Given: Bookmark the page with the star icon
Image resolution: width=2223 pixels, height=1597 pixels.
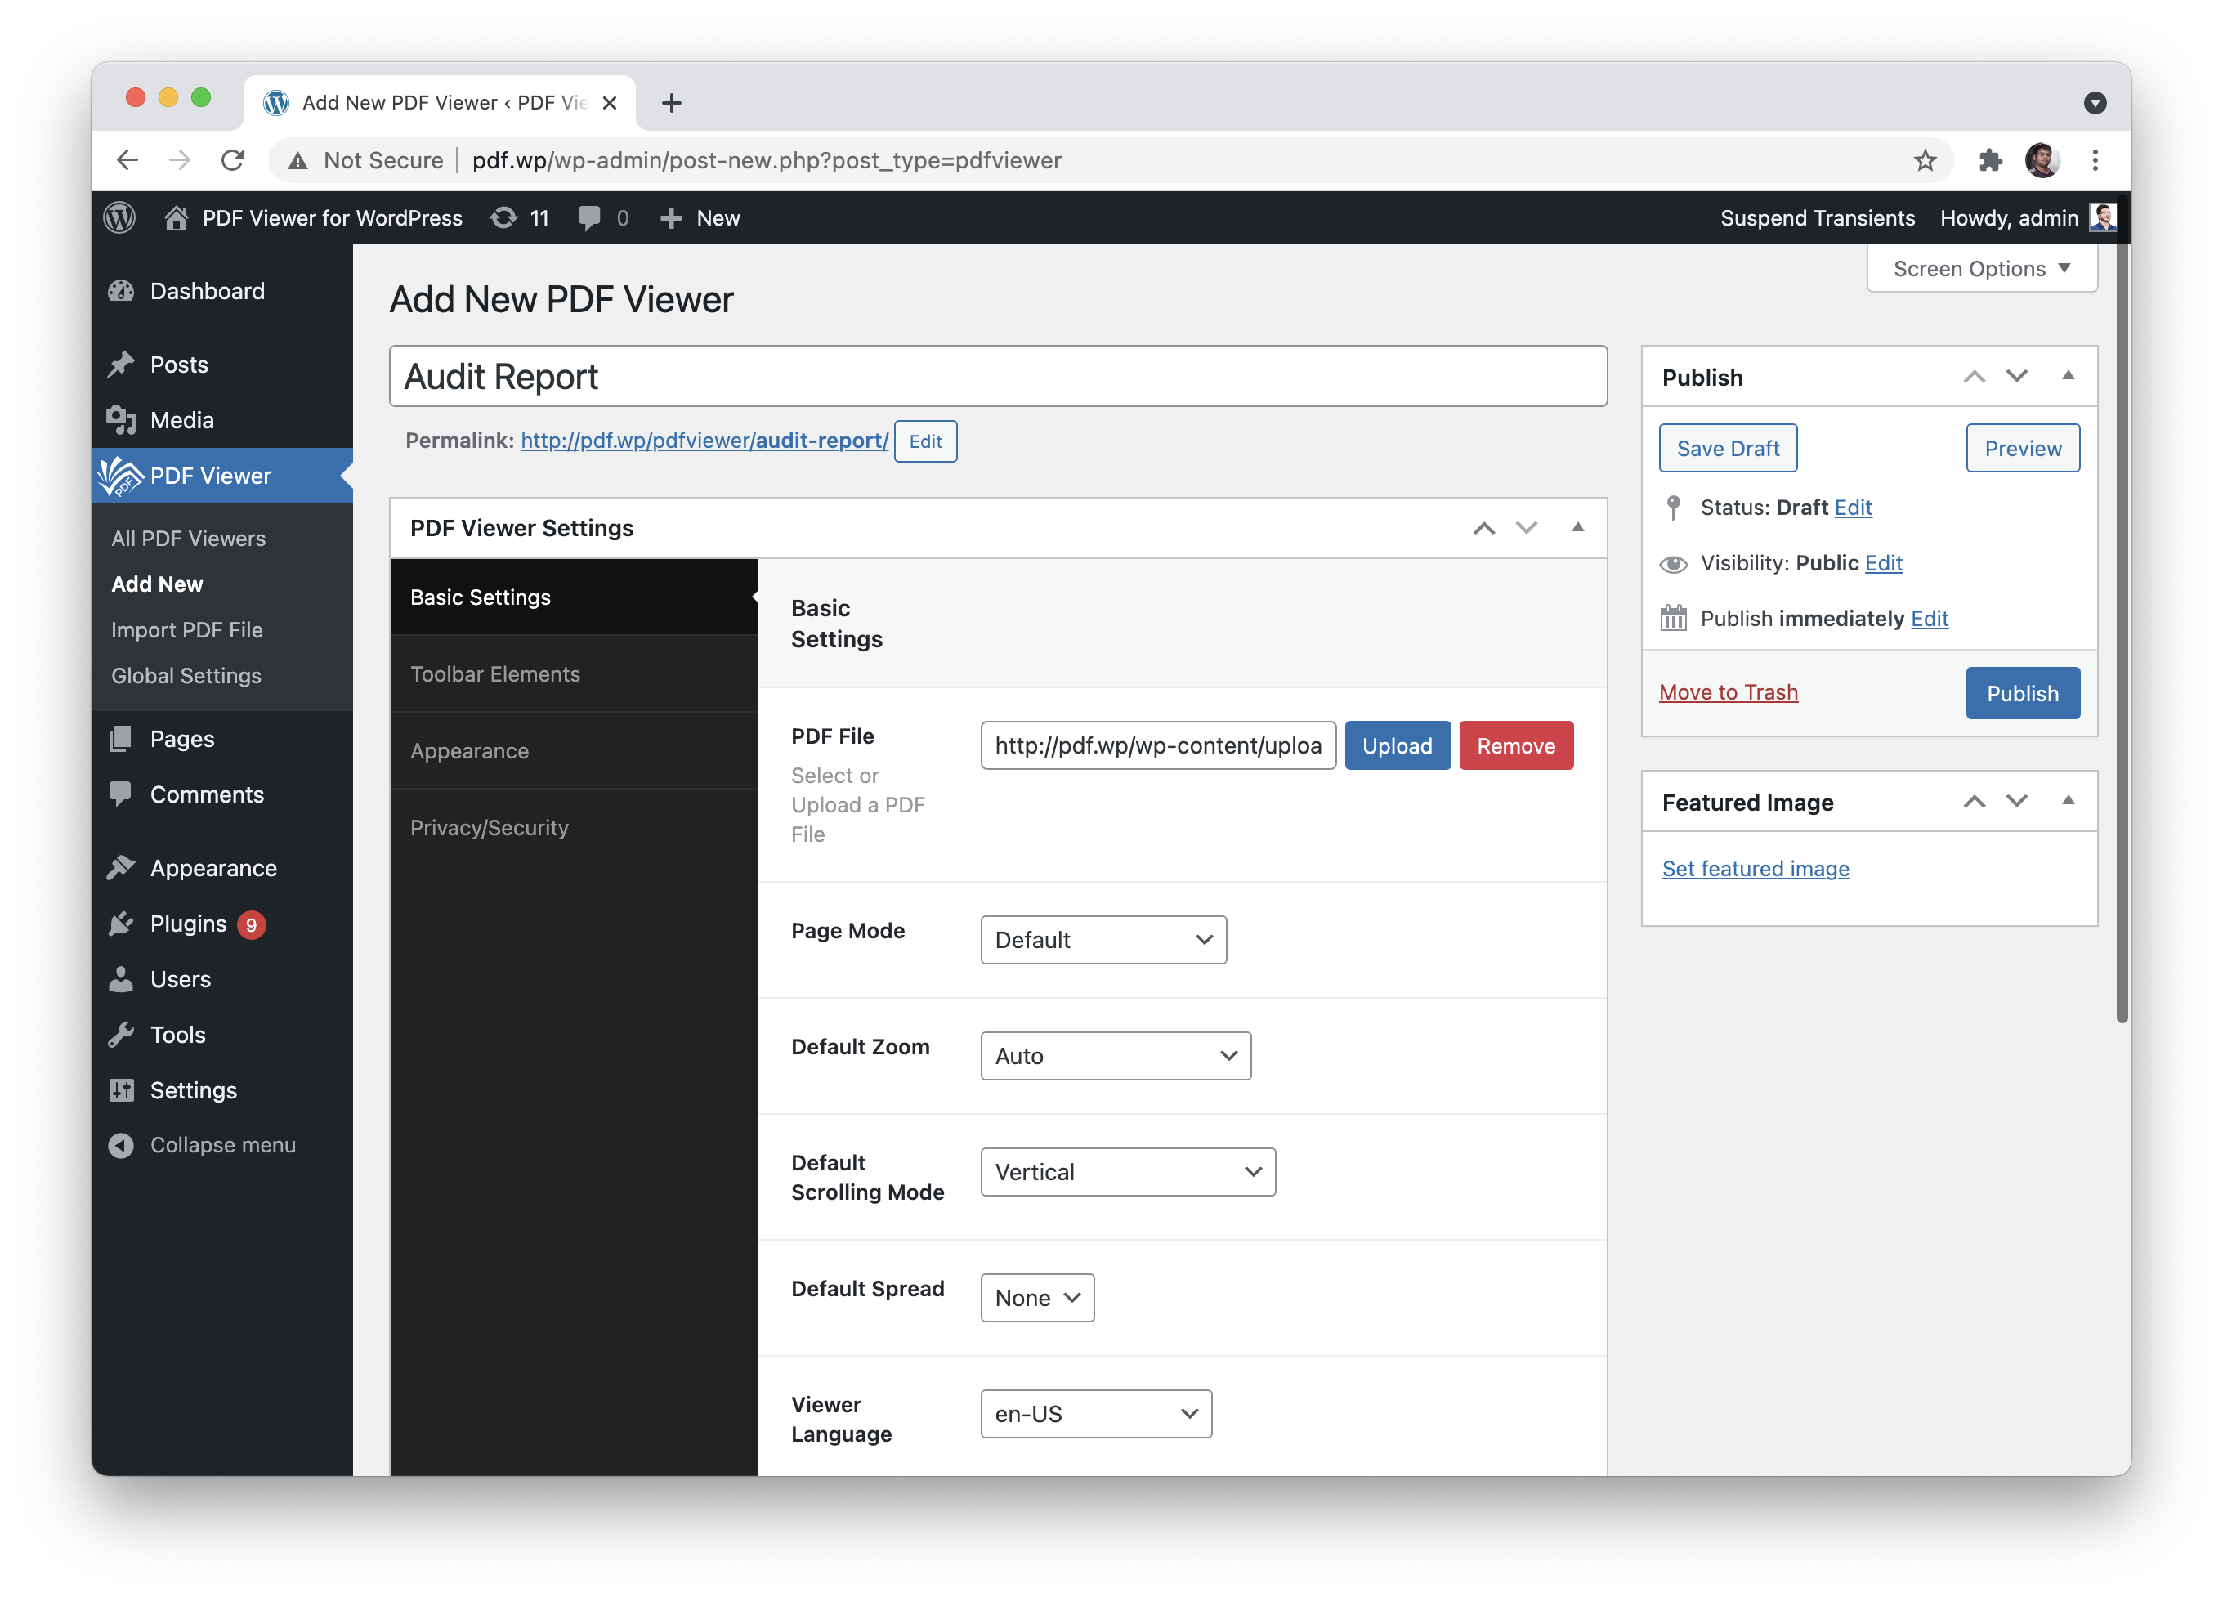Looking at the screenshot, I should 1925,160.
